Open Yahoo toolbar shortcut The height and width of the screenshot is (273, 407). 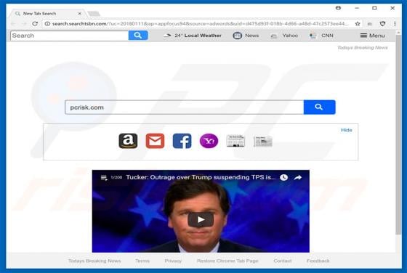pos(284,36)
